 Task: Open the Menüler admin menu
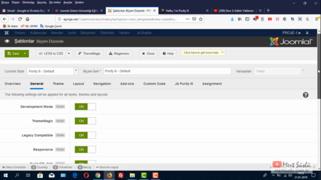click(x=57, y=32)
